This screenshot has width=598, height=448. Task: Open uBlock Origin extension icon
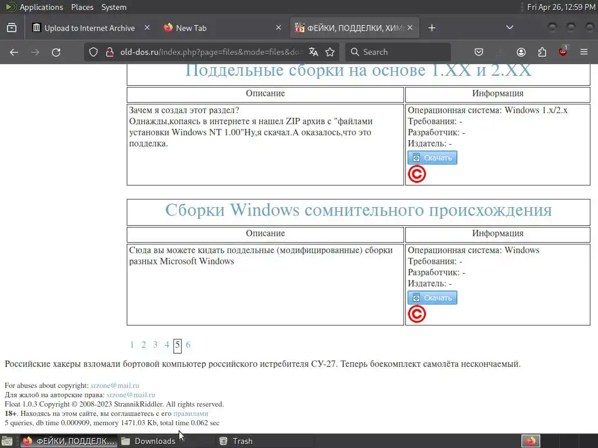[x=563, y=51]
